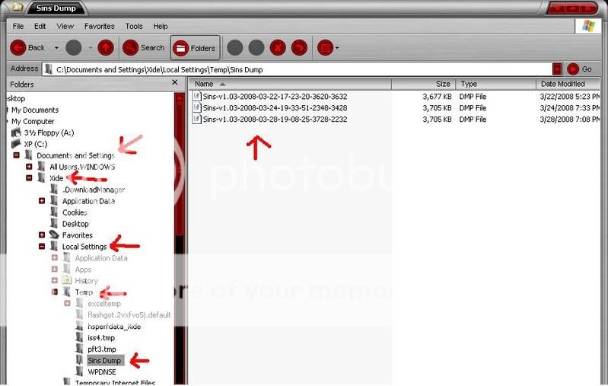The image size is (608, 386).
Task: Toggle the Folders pane button
Action: point(195,48)
